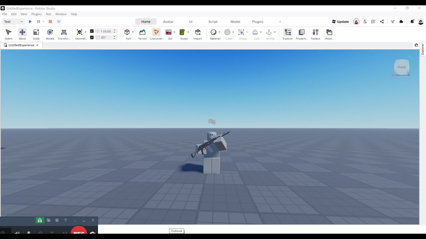Pick a color from the Color swatch
The width and height of the screenshot is (426, 239).
pyautogui.click(x=228, y=32)
